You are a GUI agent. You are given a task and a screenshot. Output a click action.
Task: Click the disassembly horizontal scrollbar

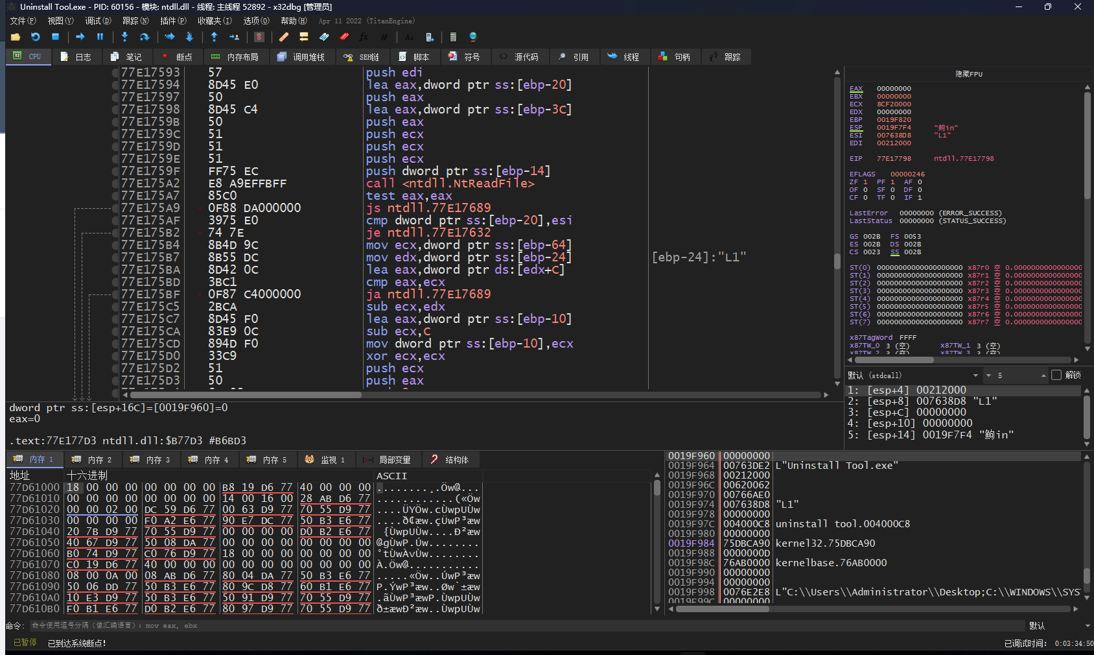click(x=246, y=395)
